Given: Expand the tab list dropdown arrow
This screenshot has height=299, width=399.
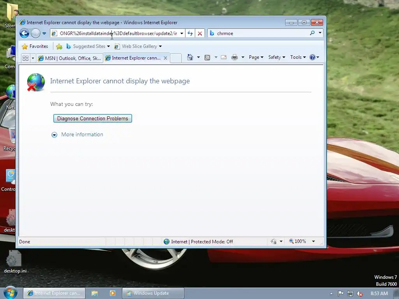Looking at the screenshot, I should coord(33,58).
